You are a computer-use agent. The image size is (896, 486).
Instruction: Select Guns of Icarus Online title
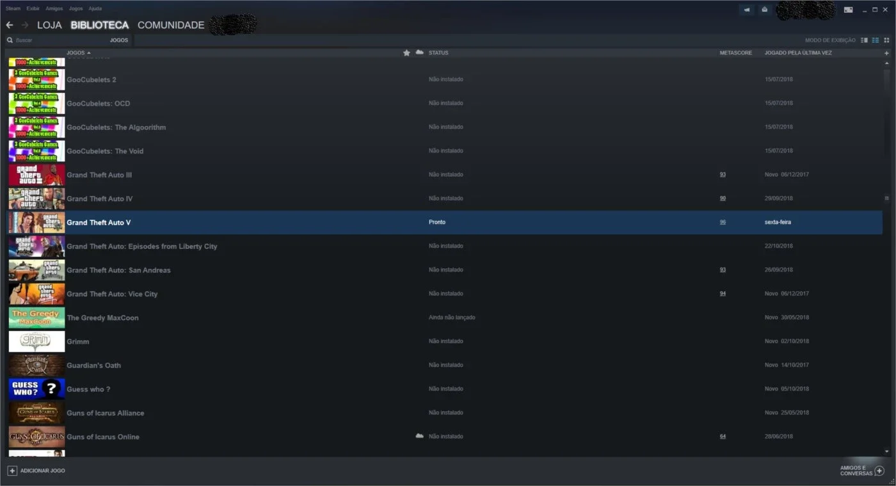pos(103,437)
